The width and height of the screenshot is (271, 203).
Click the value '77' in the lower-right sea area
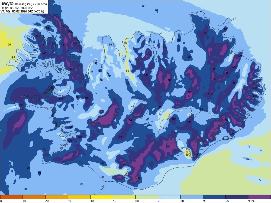260,180
